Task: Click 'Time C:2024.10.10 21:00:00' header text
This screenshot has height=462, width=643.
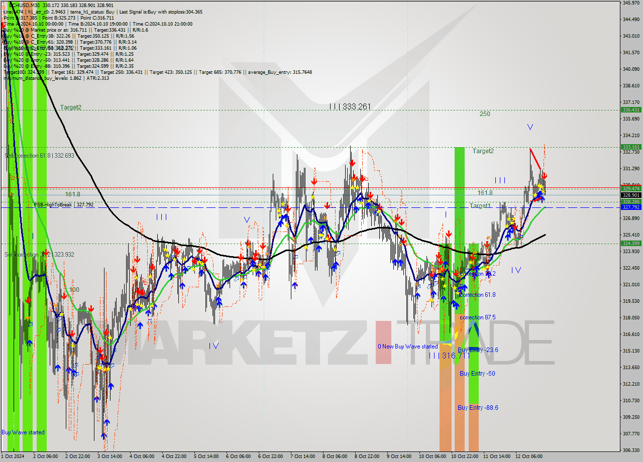Action: tap(163, 24)
